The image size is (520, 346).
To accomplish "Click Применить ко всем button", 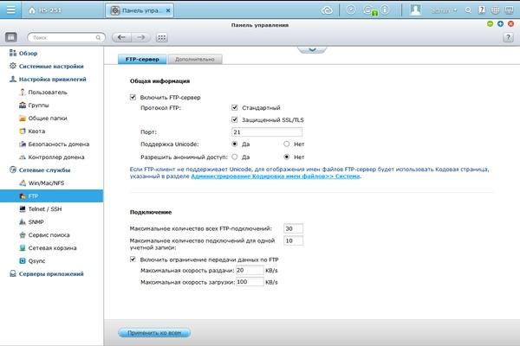I will [x=154, y=333].
